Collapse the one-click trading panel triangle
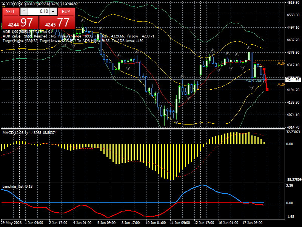Viewport: 302px width, 227px height. pyautogui.click(x=4, y=4)
